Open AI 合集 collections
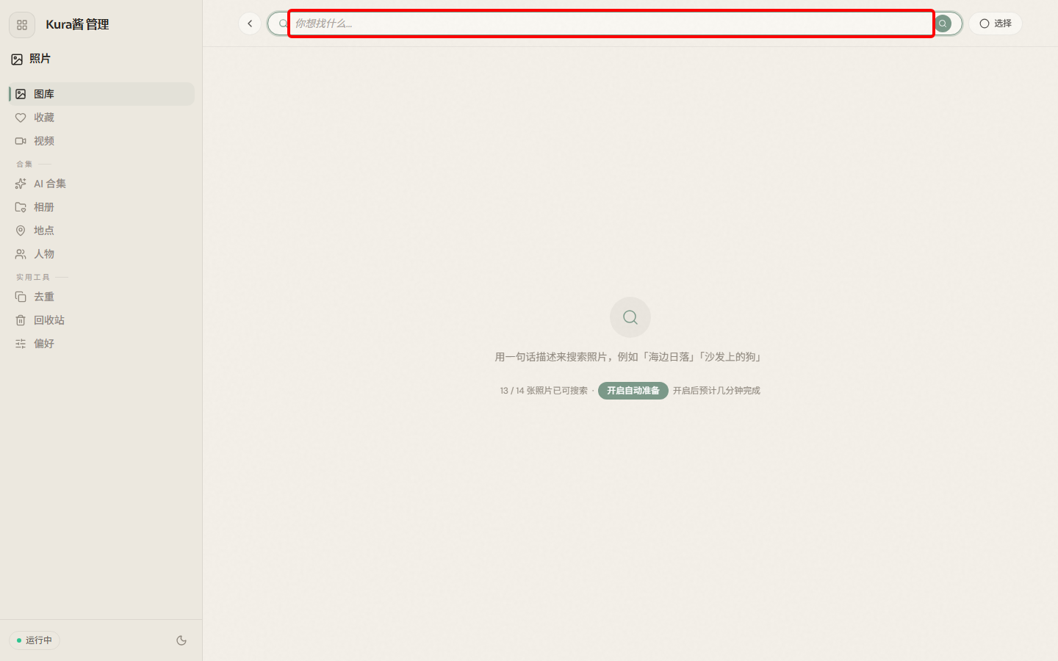Screen dimensions: 1058x661 coord(101,184)
